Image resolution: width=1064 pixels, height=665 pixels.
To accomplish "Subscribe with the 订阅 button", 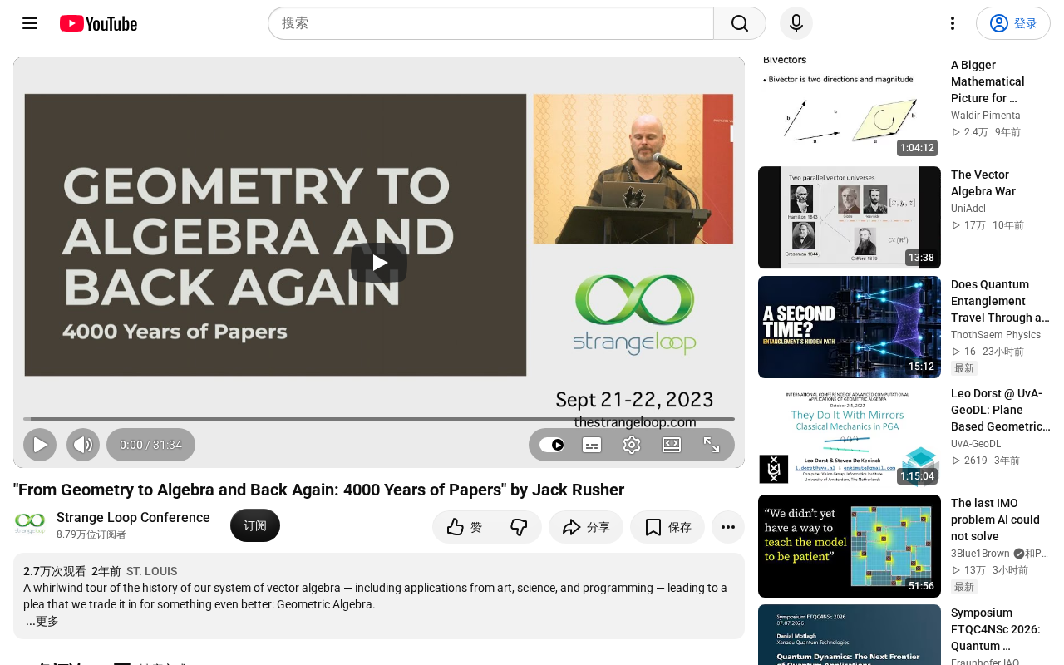I will coord(255,525).
